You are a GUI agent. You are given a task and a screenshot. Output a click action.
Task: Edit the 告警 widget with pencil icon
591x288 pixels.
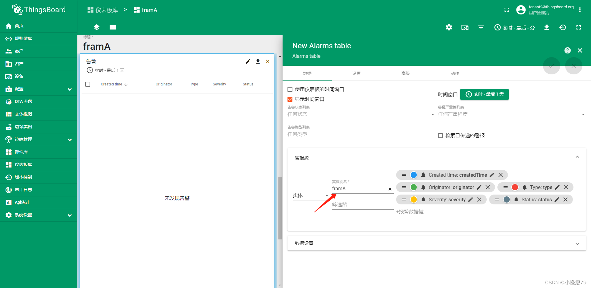tap(248, 61)
